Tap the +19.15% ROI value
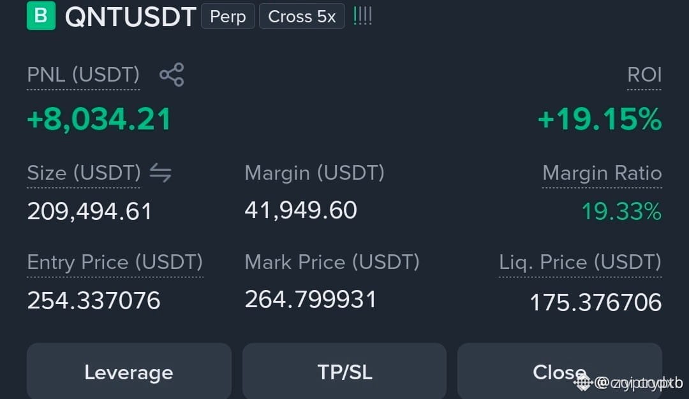The height and width of the screenshot is (399, 689). tap(600, 119)
